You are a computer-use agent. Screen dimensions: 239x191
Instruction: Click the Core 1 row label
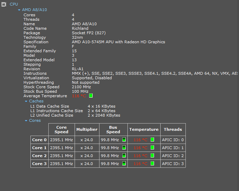coord(39,148)
